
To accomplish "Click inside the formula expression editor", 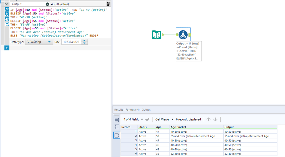I will (60, 23).
